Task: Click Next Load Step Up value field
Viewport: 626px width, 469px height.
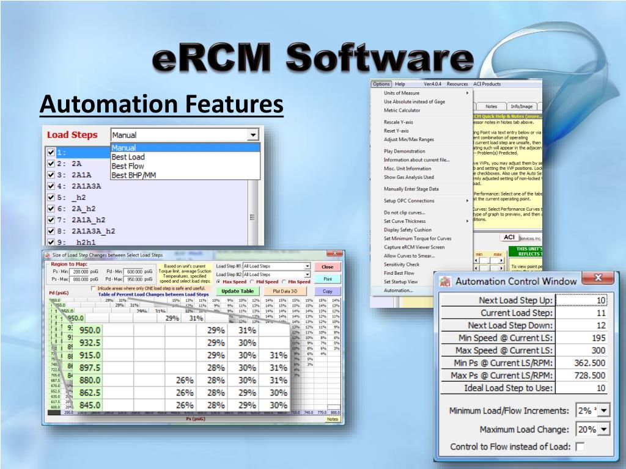Action: pos(581,300)
